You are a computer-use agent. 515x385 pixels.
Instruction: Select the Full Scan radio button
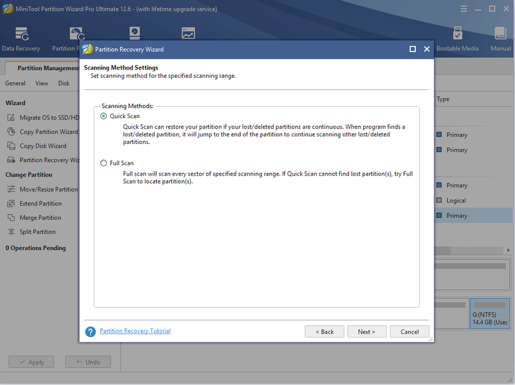tap(104, 163)
